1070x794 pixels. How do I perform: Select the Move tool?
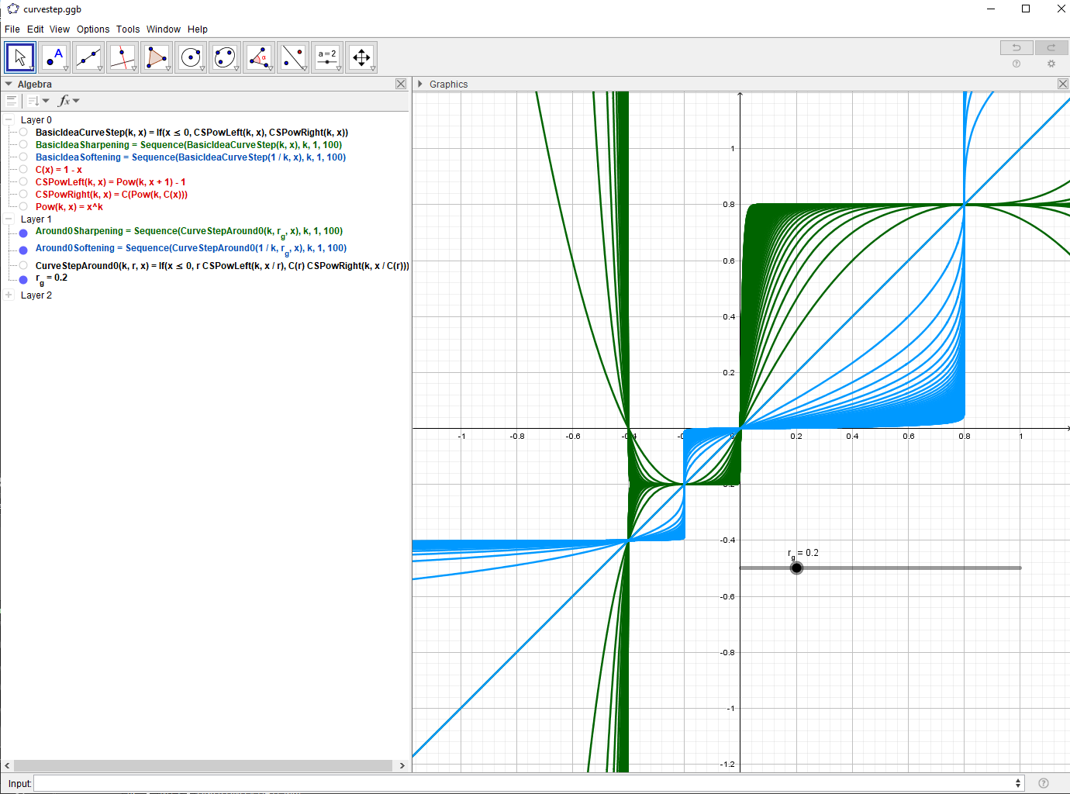point(20,57)
